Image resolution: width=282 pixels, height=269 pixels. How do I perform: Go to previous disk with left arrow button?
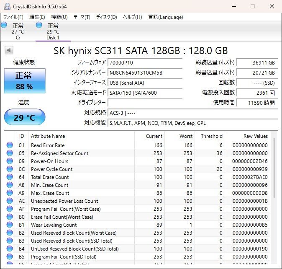coord(9,50)
